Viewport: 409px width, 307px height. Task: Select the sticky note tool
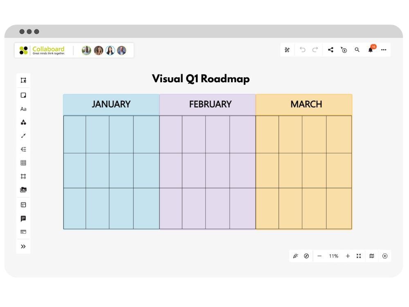23,95
